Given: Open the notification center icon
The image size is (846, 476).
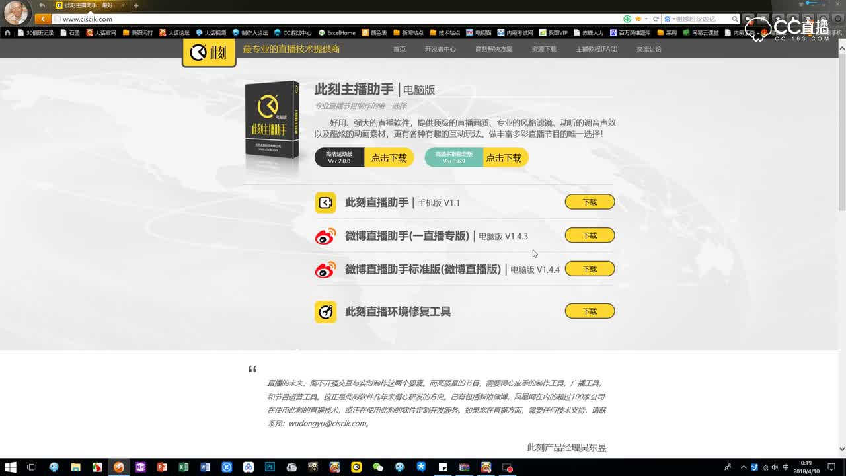Looking at the screenshot, I should (x=831, y=467).
